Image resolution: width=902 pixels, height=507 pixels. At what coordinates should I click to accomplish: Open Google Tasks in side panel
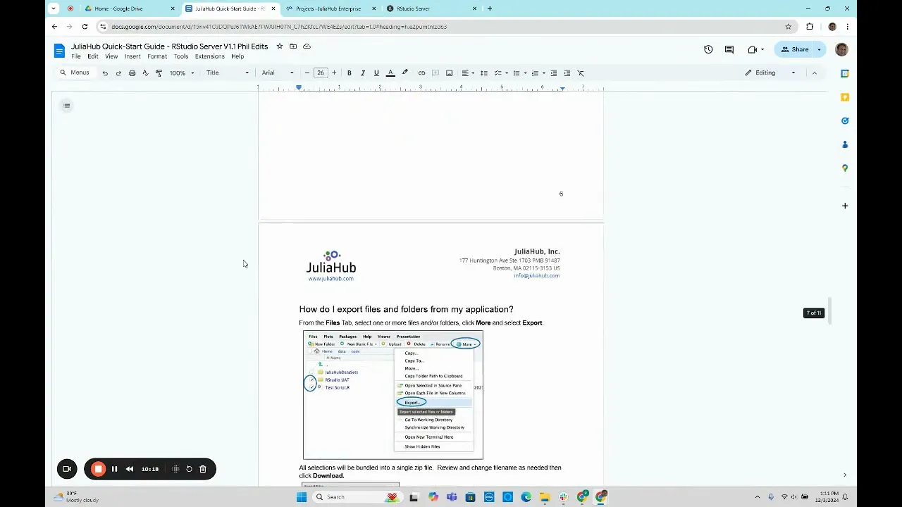tap(845, 120)
